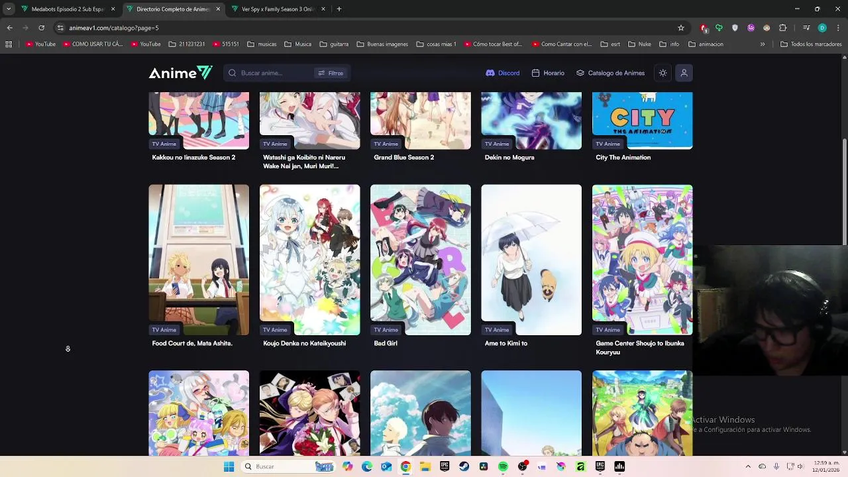Open the City The Animation poster
Screen dimensions: 848x477
click(642, 121)
